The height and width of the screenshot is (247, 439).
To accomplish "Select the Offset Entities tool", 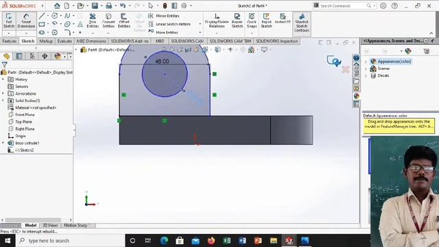I will tap(124, 21).
